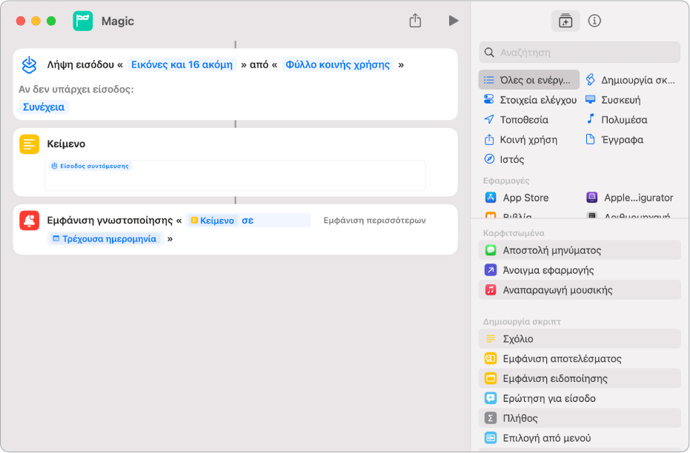690x453 pixels.
Task: Select App Store in apps list
Action: point(517,198)
